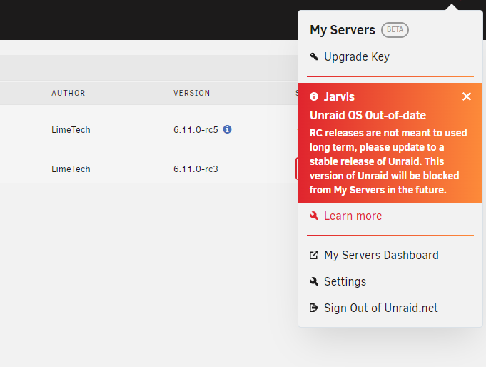This screenshot has width=486, height=367.
Task: Click the 6.11.0-rc3 version text
Action: (196, 169)
